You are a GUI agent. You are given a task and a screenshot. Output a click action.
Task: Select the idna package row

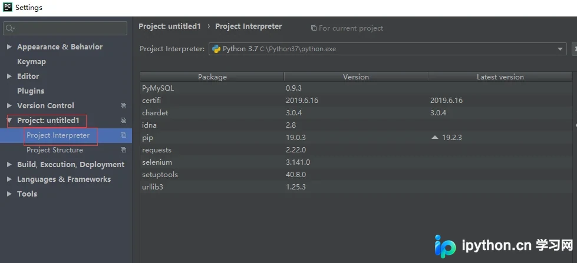[356, 125]
